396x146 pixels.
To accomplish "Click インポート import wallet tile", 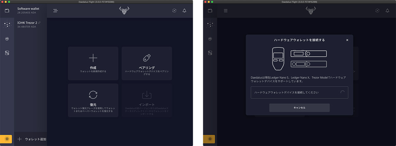I will coord(147,100).
